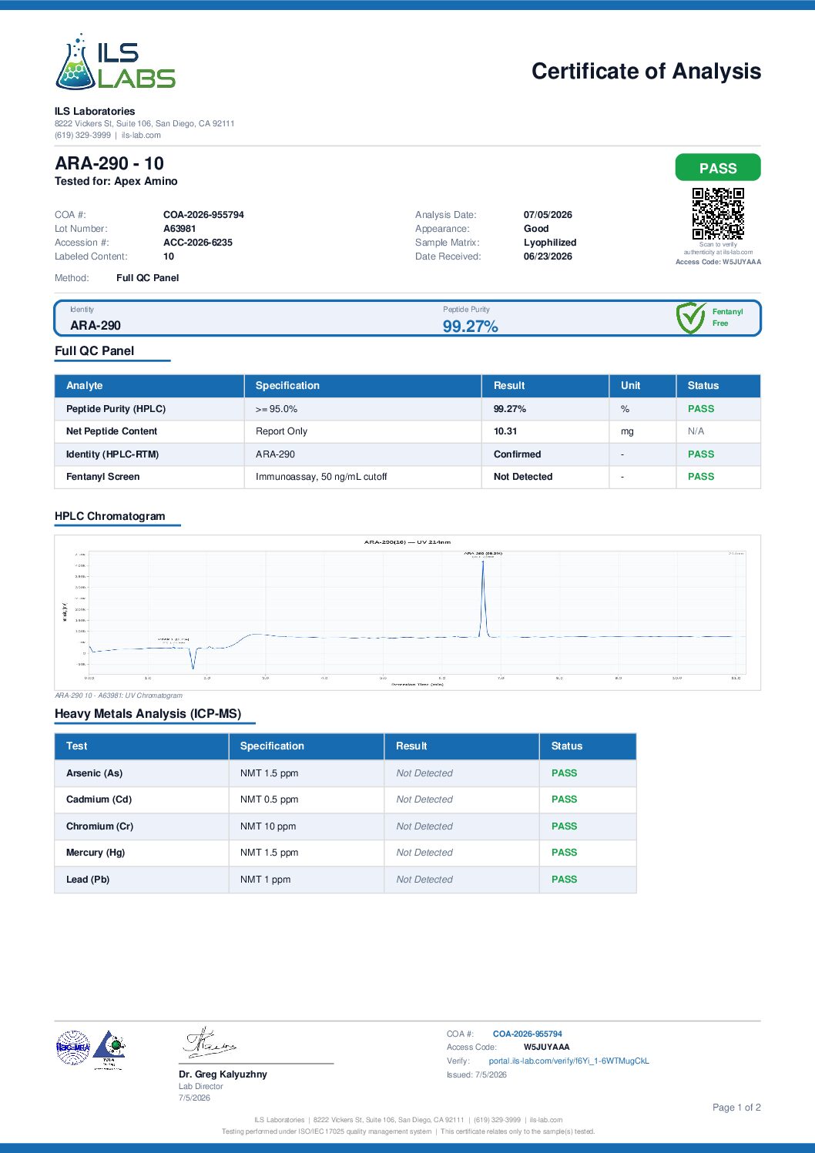Click 'NMT 1 ppm' lead specification
The height and width of the screenshot is (1153, 815).
click(265, 880)
